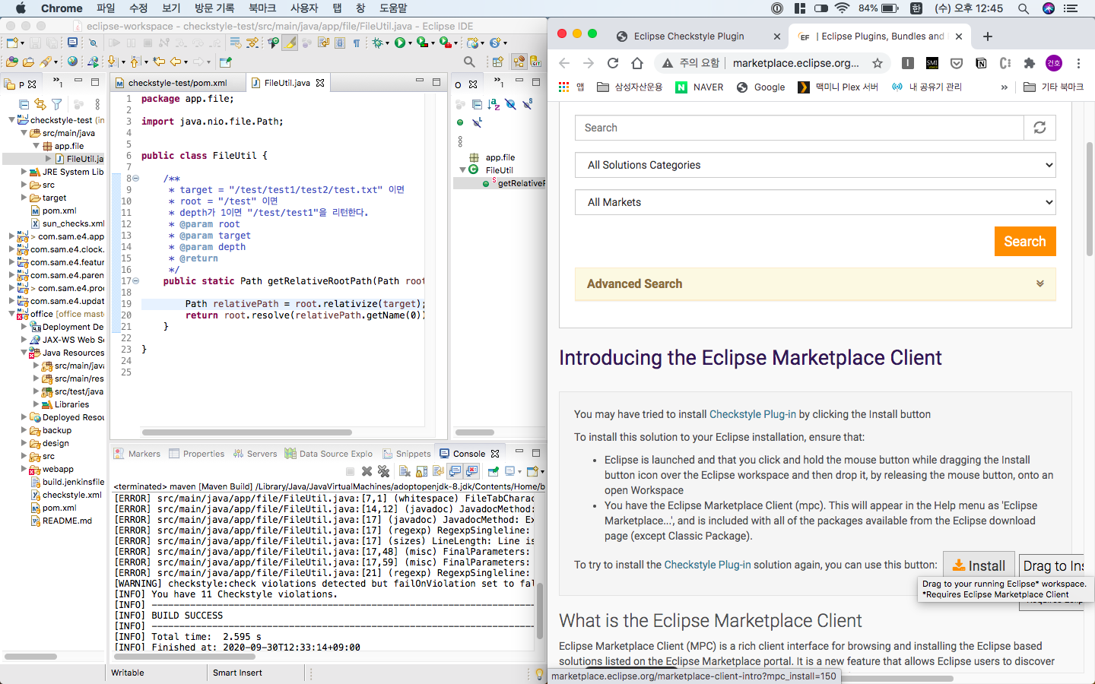Viewport: 1095px width, 684px height.
Task: Click the Install button on marketplace page
Action: click(979, 565)
